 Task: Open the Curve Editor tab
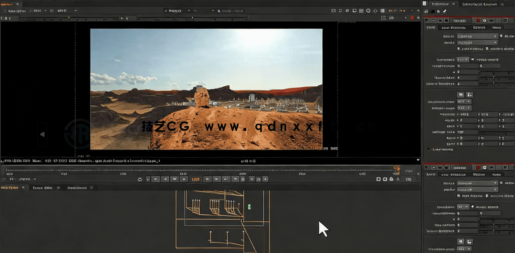tap(42, 188)
